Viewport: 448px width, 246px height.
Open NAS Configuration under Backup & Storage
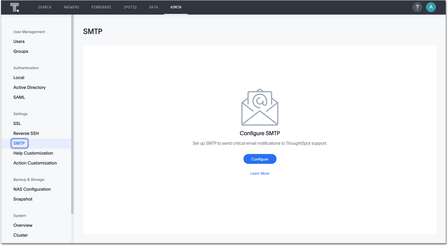tap(32, 189)
